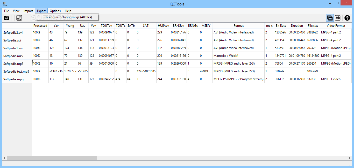Switch to graphs layout view icon

pyautogui.click(x=337, y=18)
